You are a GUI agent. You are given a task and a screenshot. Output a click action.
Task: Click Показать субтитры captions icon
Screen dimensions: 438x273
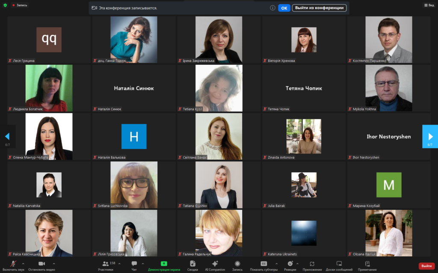[264, 264]
